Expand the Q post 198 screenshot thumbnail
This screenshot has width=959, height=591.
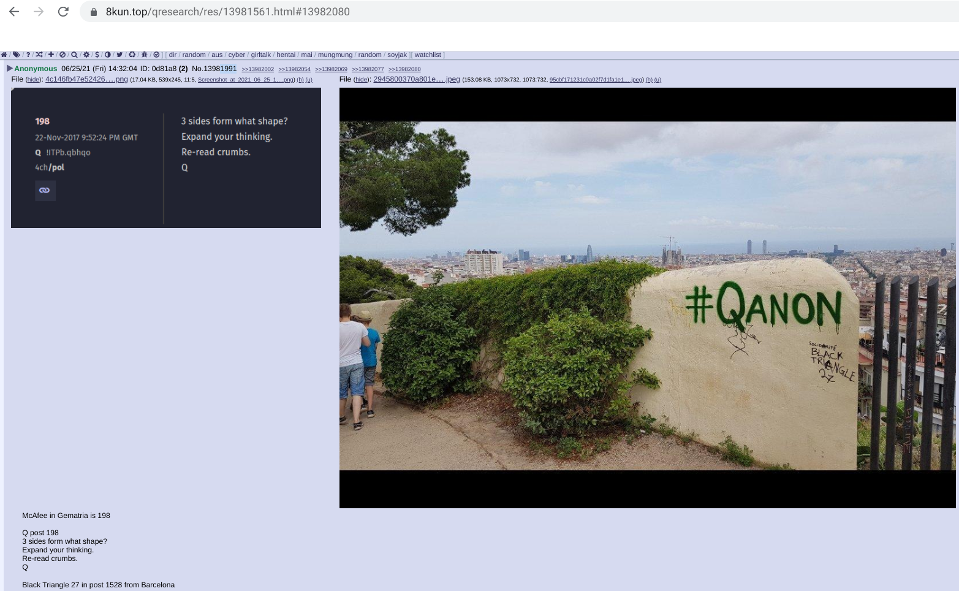tap(166, 158)
